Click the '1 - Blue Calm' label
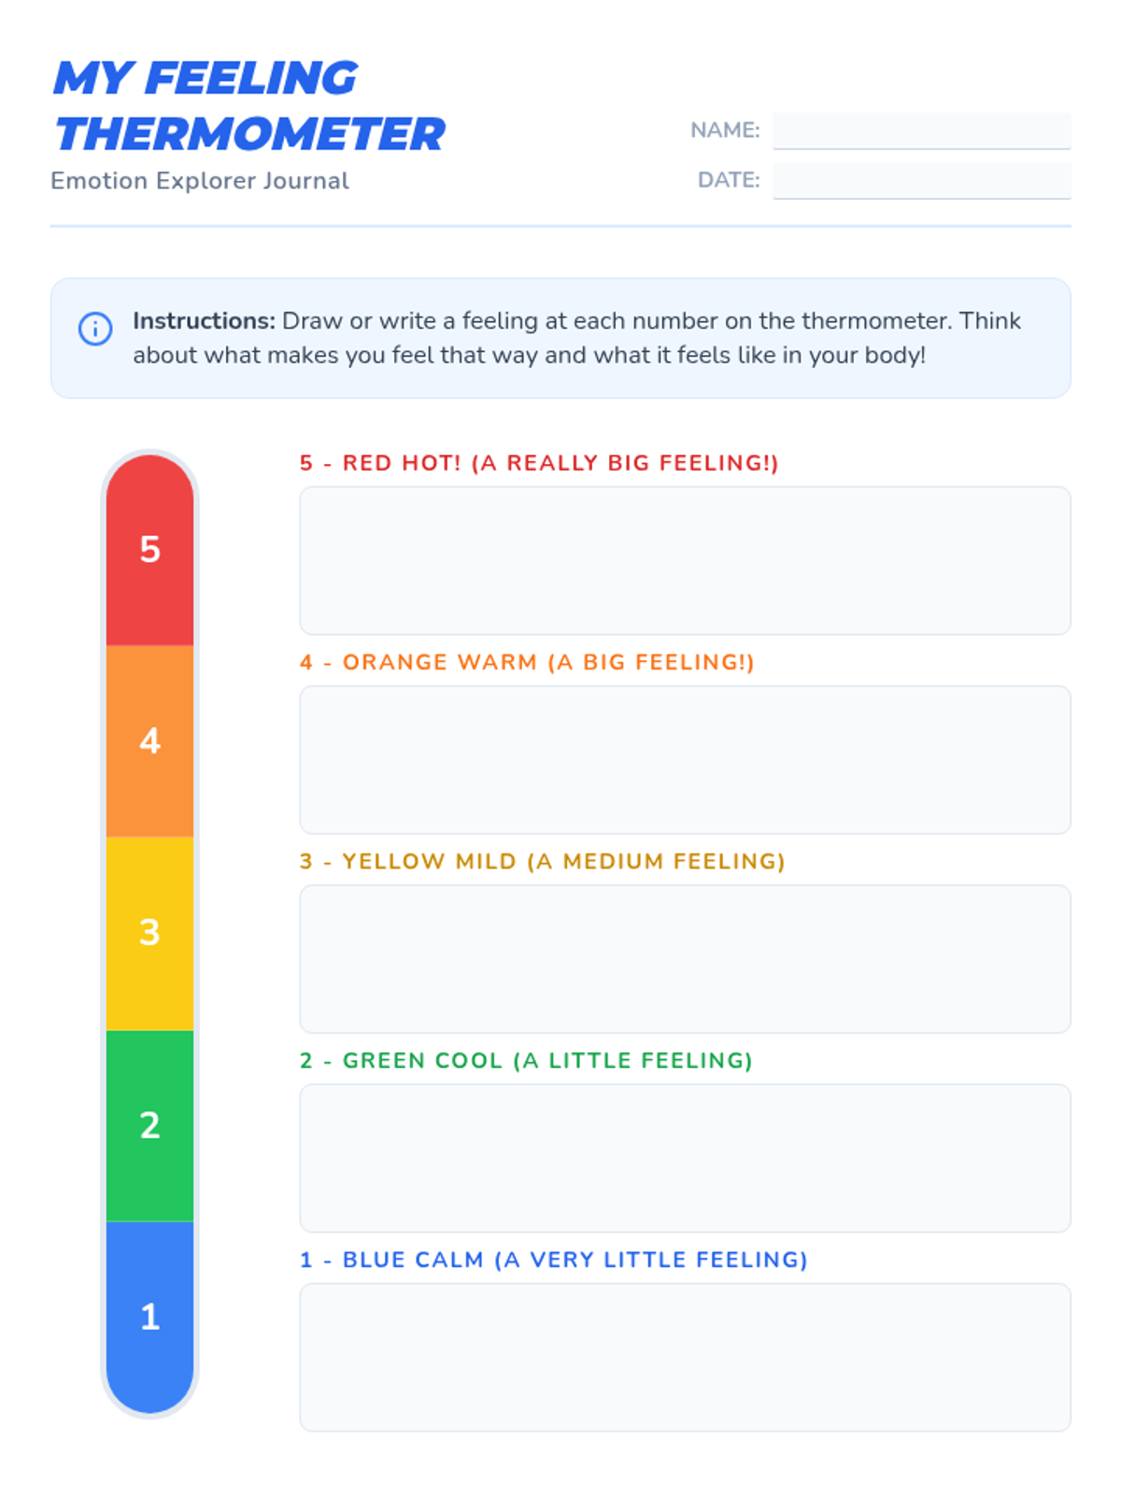The image size is (1121, 1494). click(x=553, y=1260)
